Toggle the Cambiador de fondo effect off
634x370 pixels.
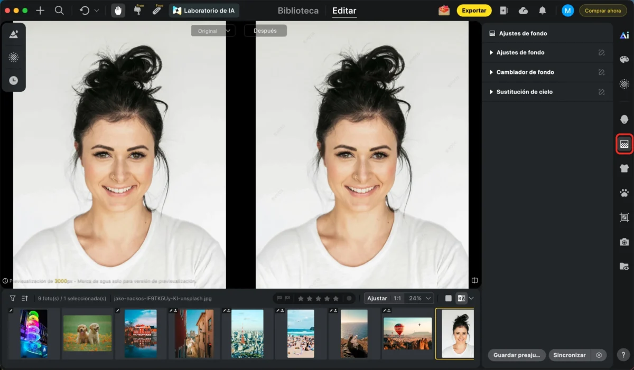pos(601,72)
